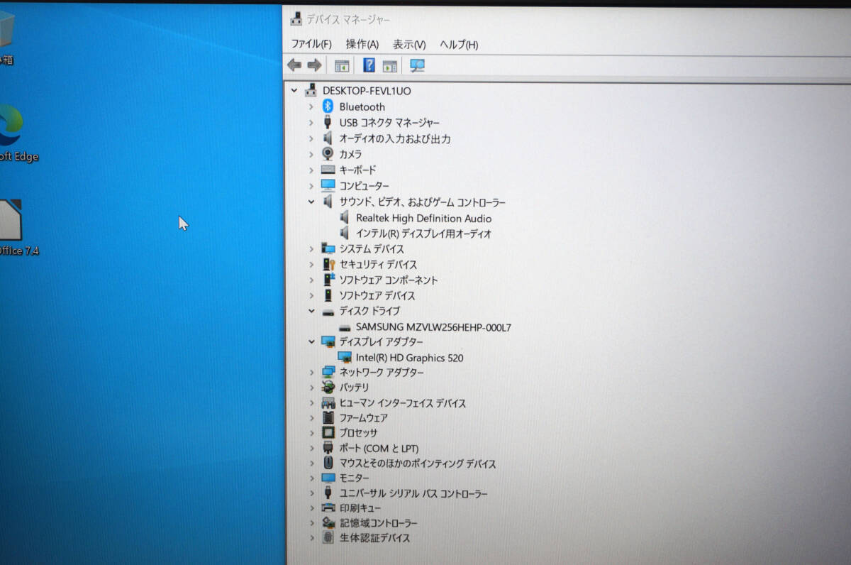Screen dimensions: 851x565
Task: Open the 表示(V) menu
Action: (409, 44)
